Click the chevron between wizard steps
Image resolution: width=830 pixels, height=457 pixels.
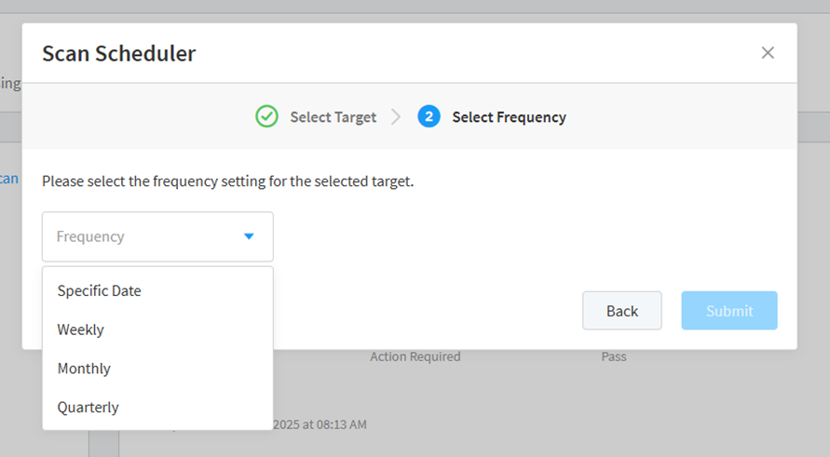pos(396,117)
